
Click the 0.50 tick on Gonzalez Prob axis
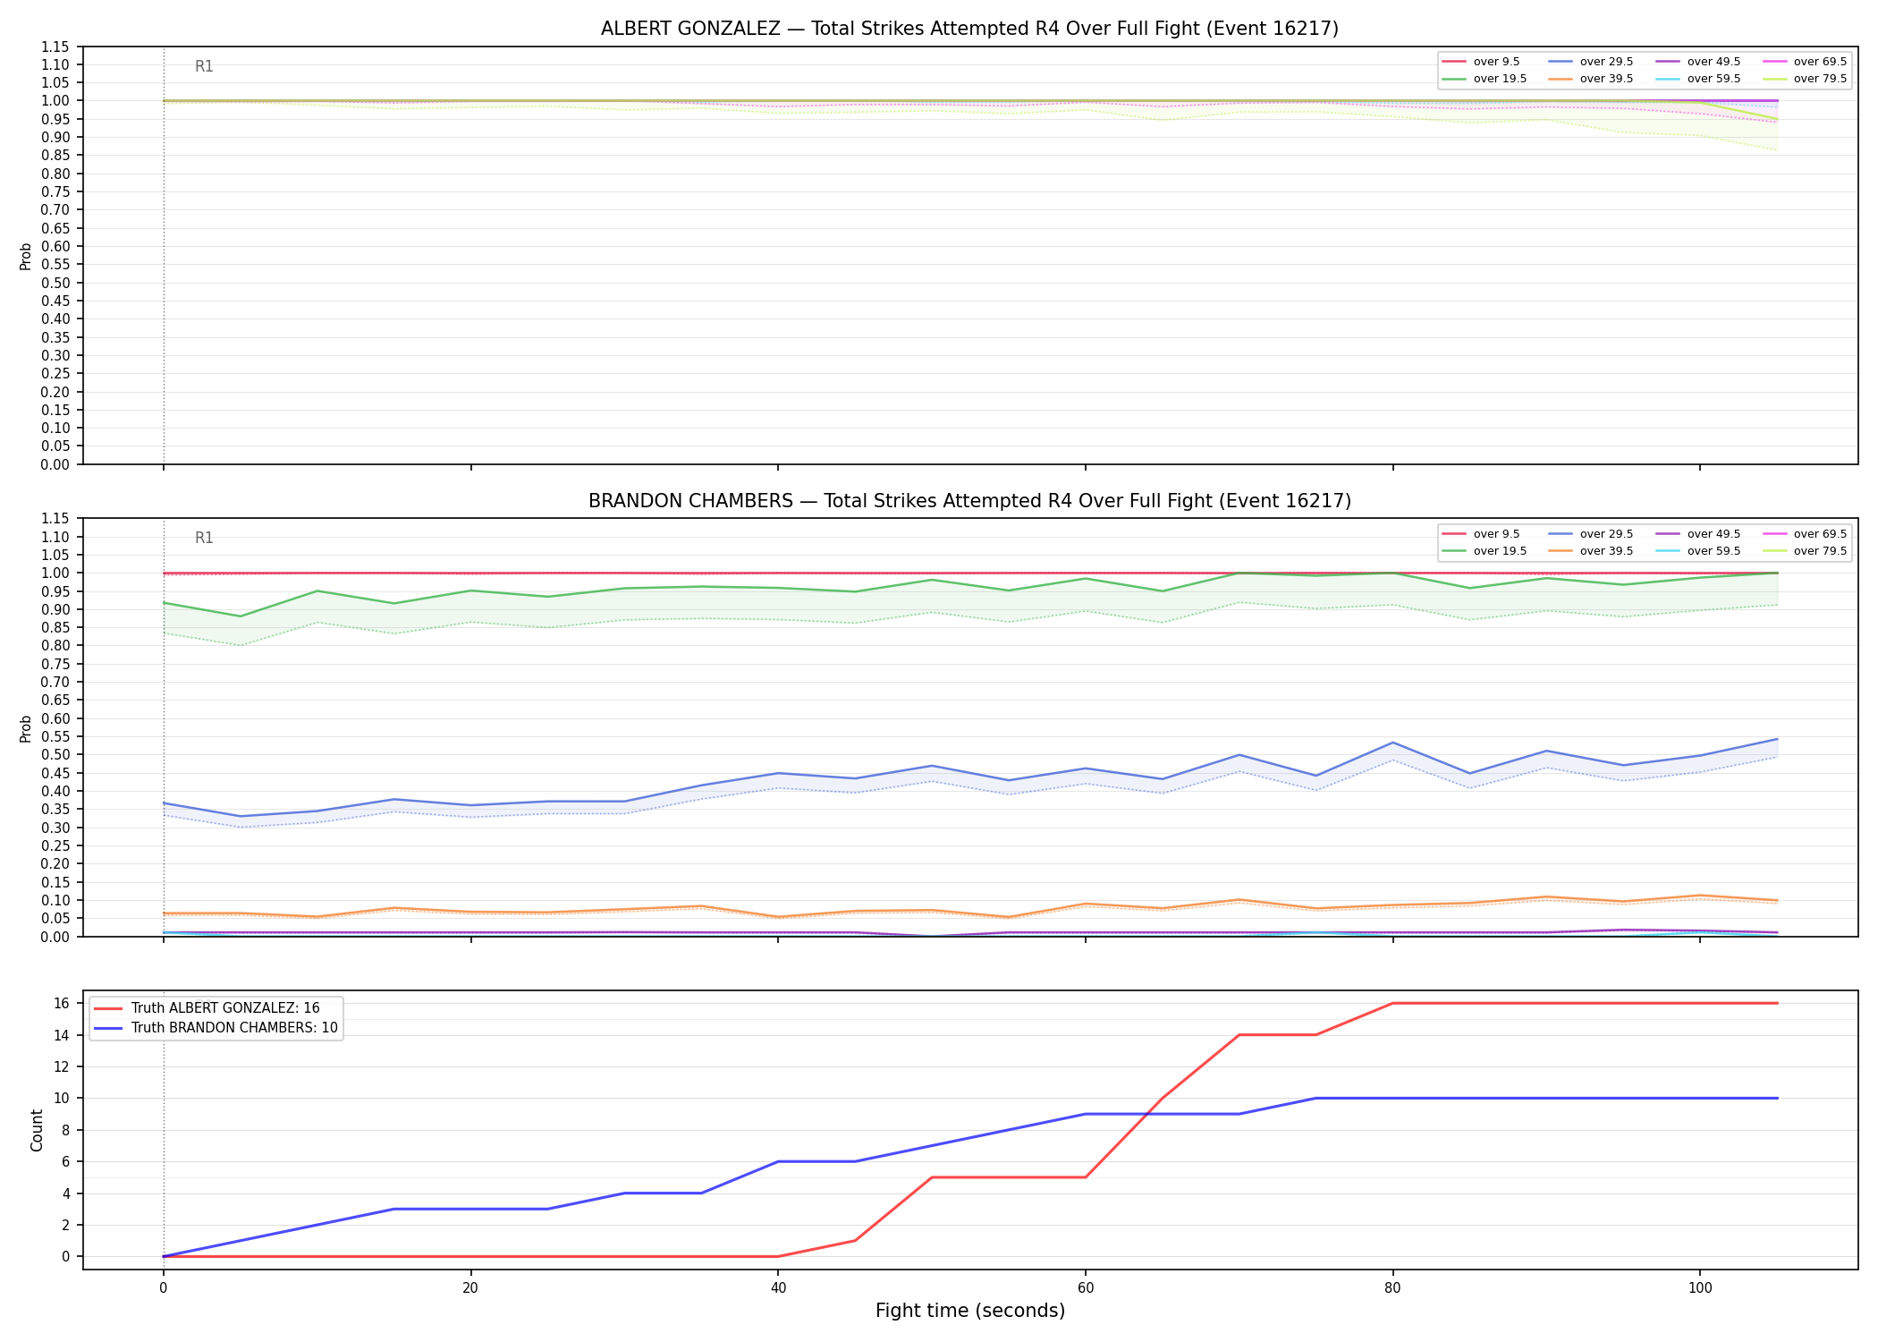click(55, 283)
